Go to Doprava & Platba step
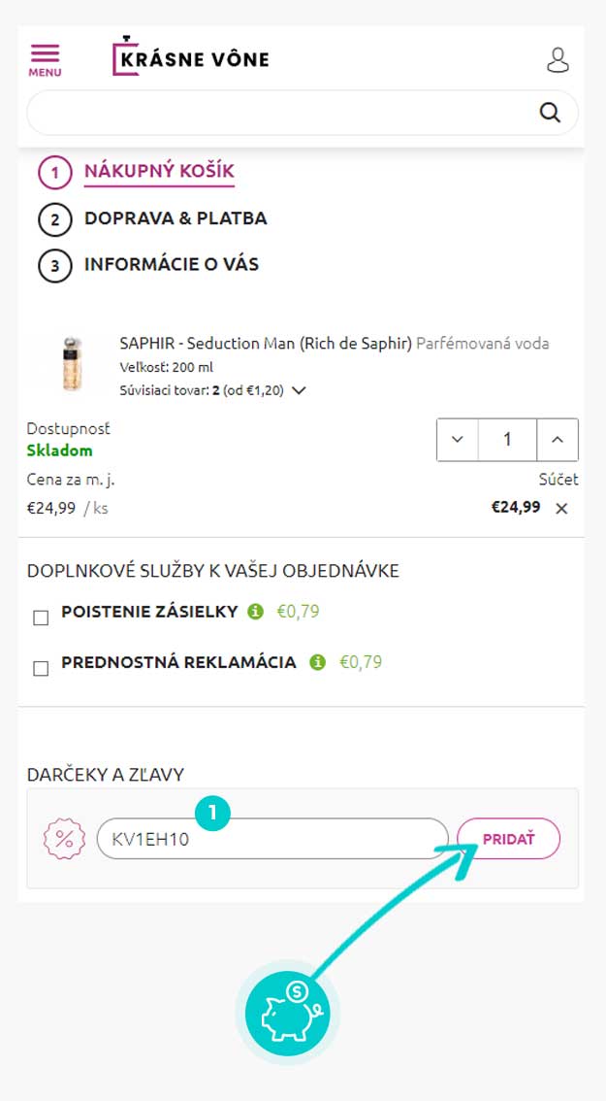The image size is (606, 1101). (x=175, y=218)
